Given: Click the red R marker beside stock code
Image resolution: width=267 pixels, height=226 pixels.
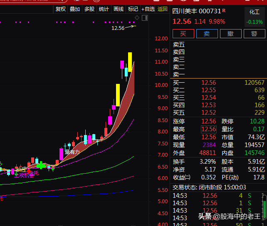Looking at the screenshot, I should click(224, 10).
